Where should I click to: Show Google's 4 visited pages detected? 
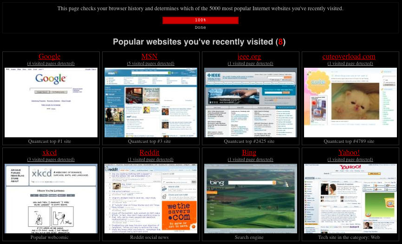[51, 64]
